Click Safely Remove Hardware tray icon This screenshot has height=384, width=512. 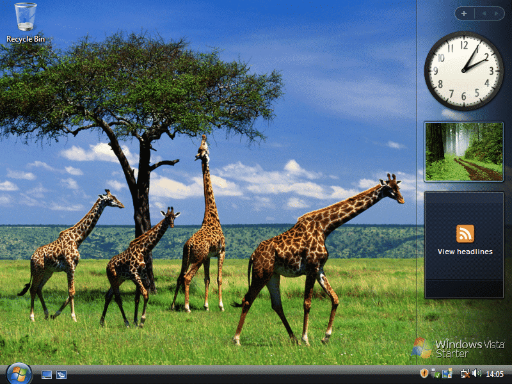pyautogui.click(x=435, y=374)
